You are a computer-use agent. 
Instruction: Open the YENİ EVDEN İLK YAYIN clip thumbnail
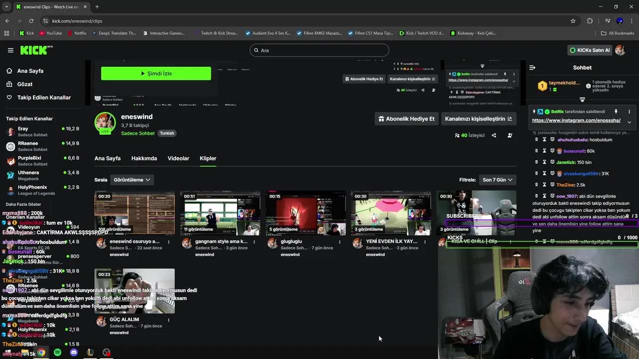point(391,213)
